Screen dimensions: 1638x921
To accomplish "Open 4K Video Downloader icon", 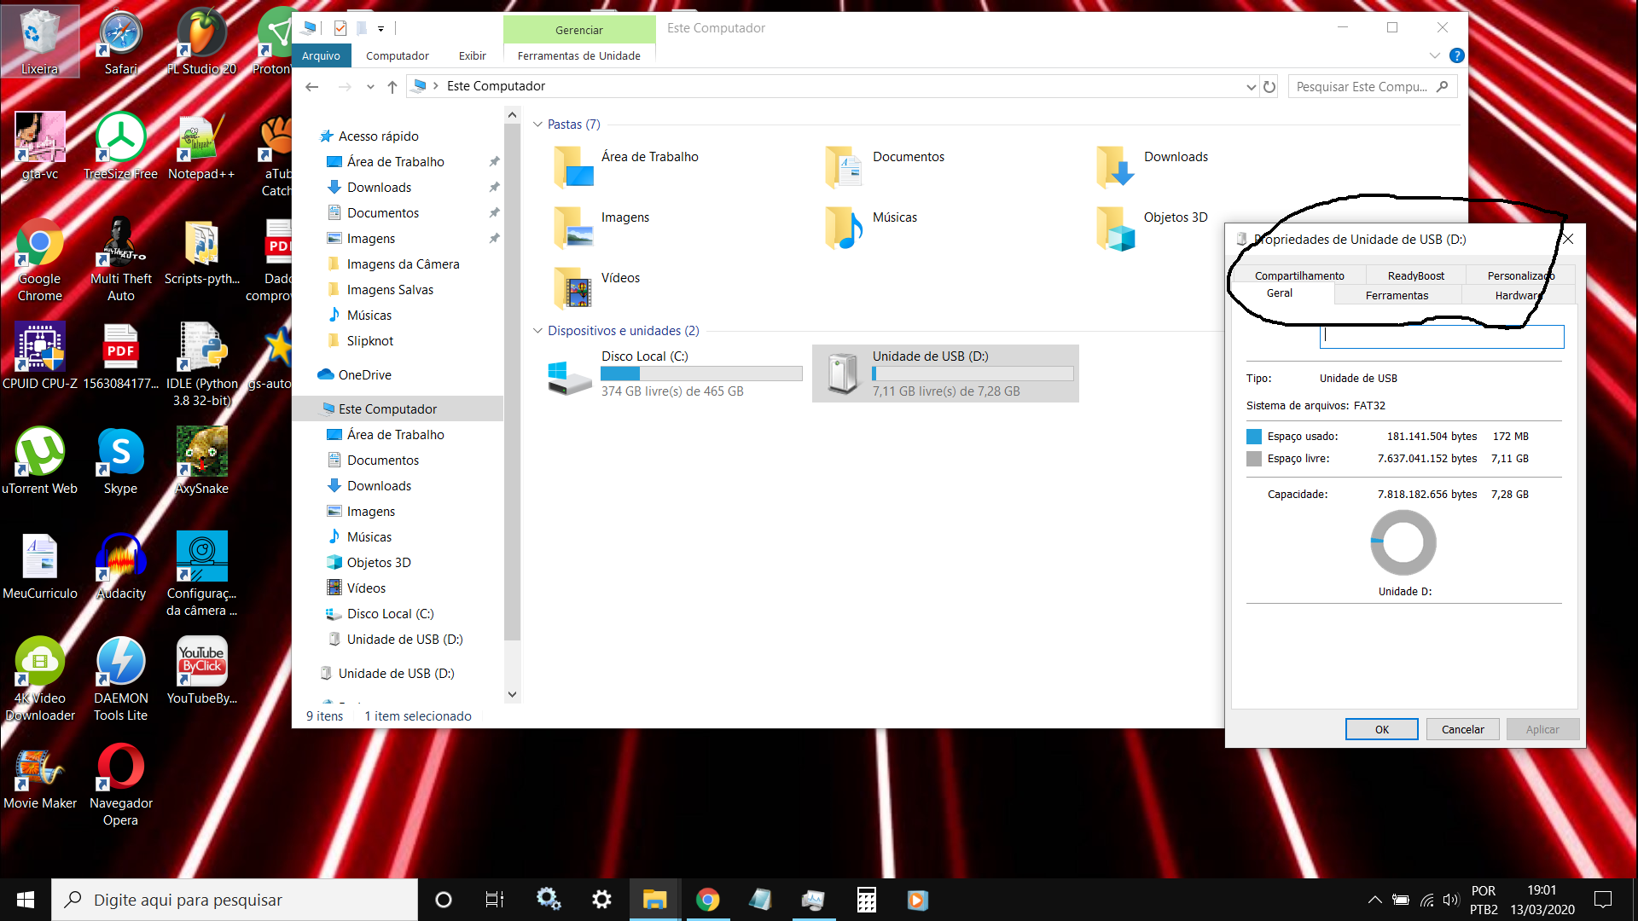I will tap(40, 679).
